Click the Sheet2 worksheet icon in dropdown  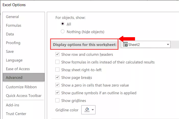tap(125, 44)
